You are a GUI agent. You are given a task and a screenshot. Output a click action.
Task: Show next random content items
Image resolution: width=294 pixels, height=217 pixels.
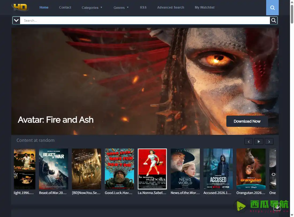pyautogui.click(x=269, y=142)
